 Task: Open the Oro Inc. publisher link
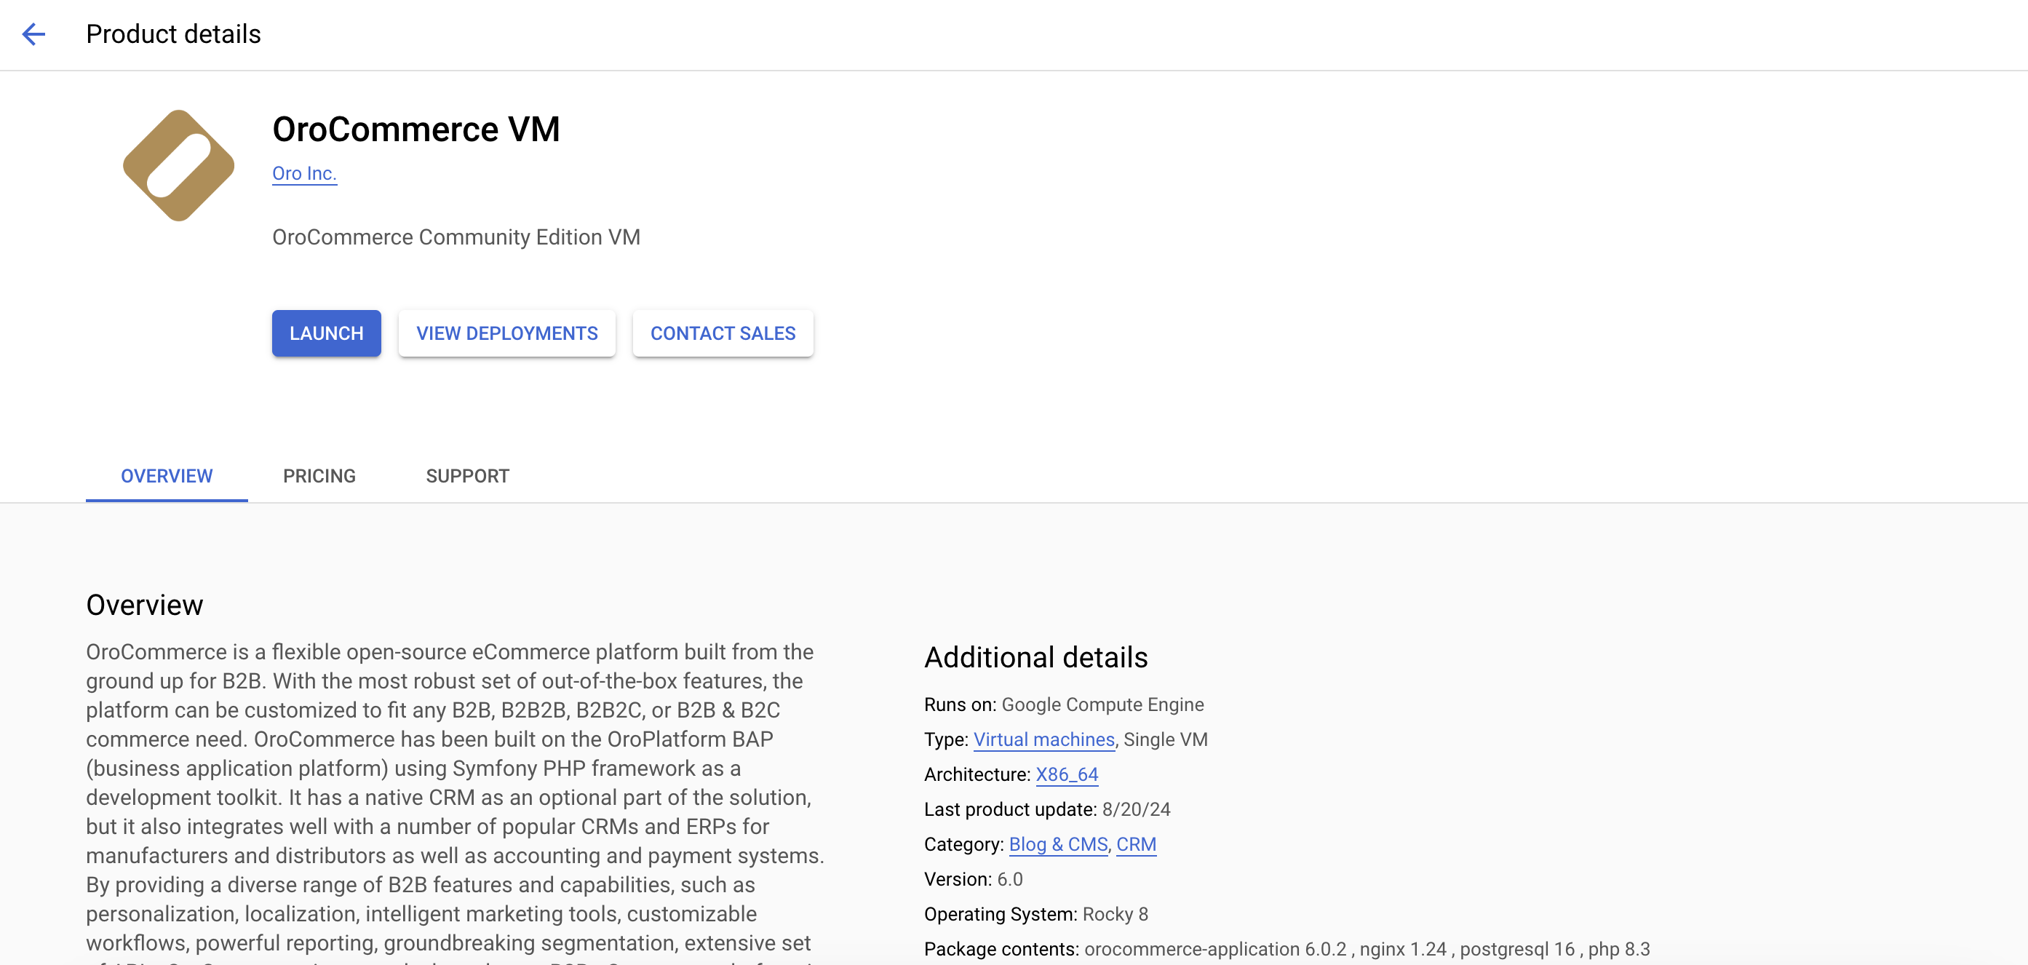(304, 173)
